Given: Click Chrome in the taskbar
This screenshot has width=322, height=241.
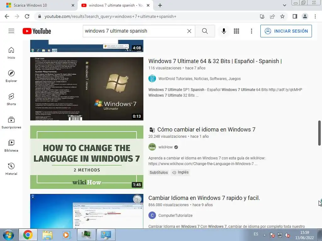Looking at the screenshot, I should [x=28, y=235].
